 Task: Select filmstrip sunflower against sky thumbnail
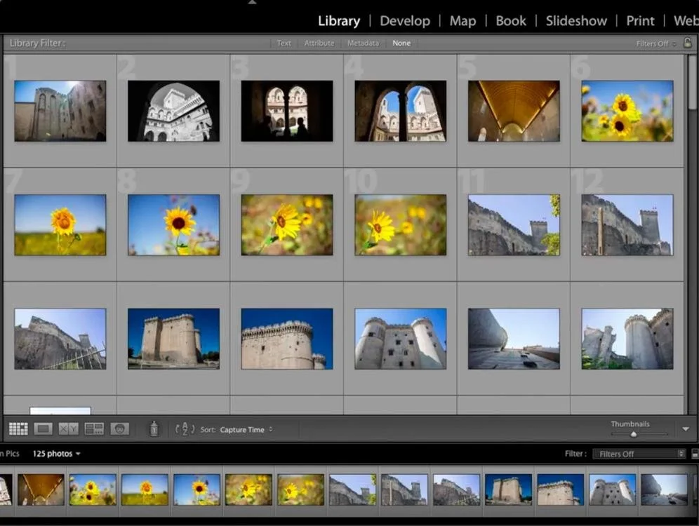coord(197,490)
